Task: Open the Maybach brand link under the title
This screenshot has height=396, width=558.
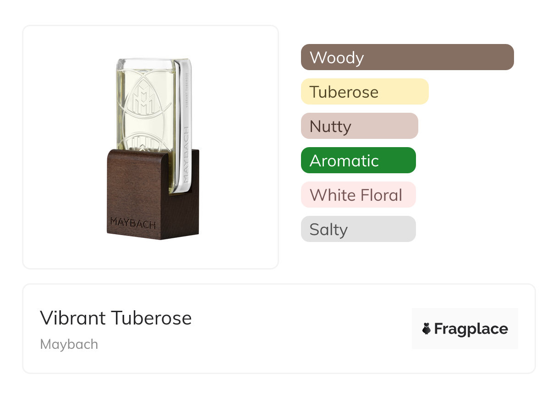Action: click(x=69, y=344)
